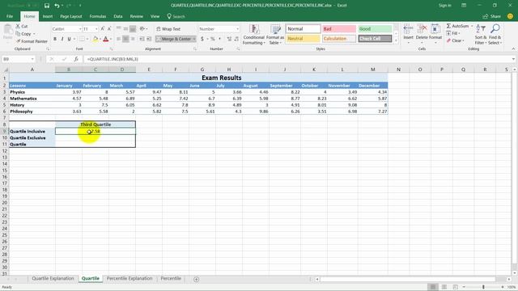Choose the orientation text rotation tool
Image resolution: width=518 pixels, height=291 pixels.
pos(142,29)
